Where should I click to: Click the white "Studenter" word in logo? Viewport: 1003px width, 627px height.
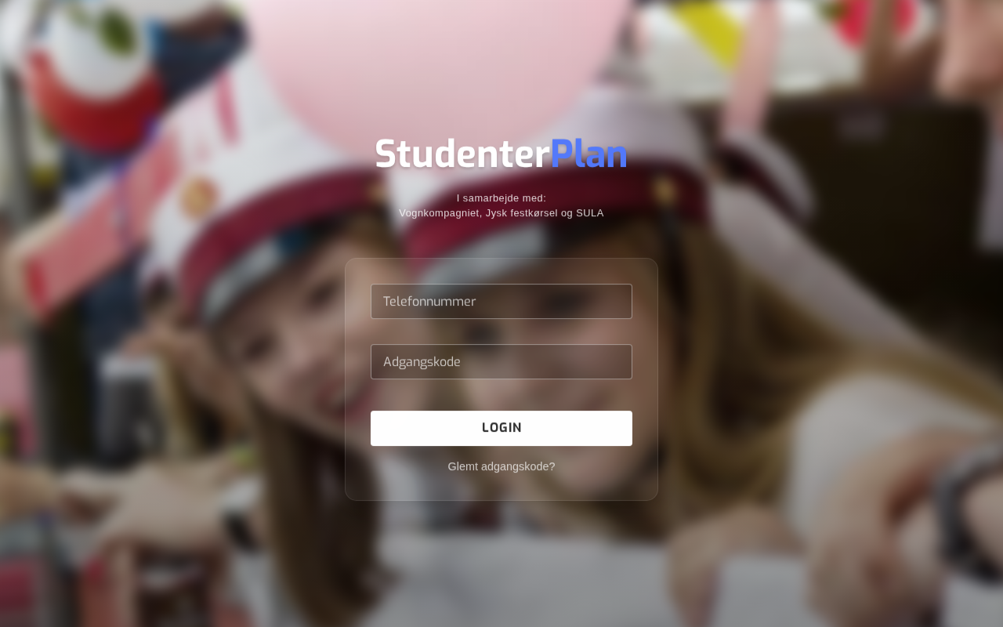(462, 154)
